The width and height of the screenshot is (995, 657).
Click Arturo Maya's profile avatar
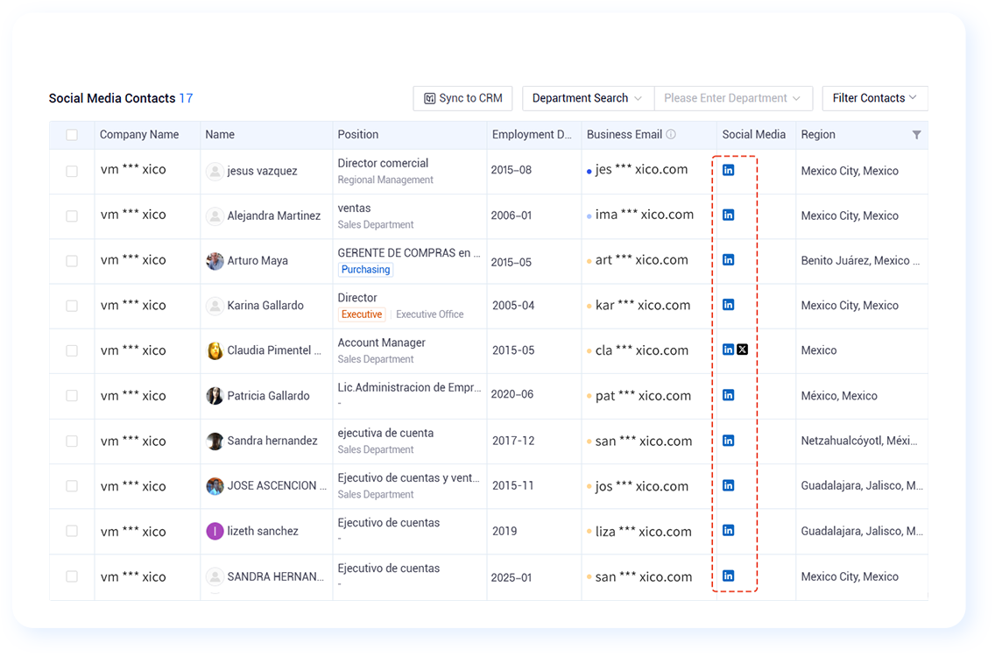coord(215,261)
